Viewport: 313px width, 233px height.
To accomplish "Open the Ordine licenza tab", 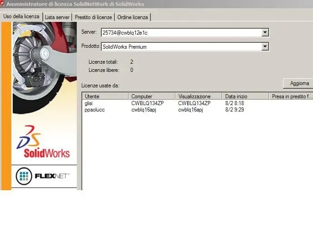I will [x=133, y=17].
